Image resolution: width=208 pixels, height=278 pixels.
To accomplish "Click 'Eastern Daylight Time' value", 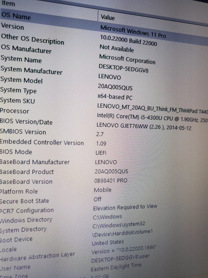I will pos(116,267).
